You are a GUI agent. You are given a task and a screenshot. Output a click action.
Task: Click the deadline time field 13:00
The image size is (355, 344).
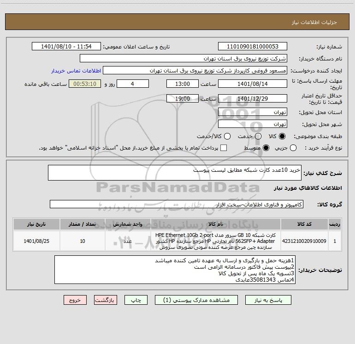click(183, 84)
